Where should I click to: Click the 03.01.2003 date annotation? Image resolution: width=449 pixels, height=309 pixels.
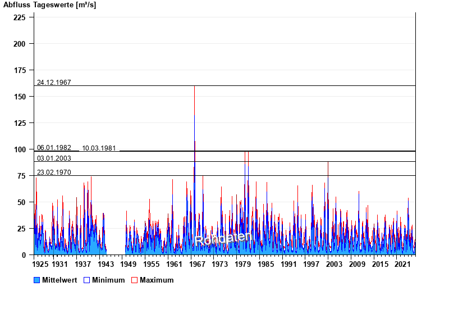click(x=54, y=158)
